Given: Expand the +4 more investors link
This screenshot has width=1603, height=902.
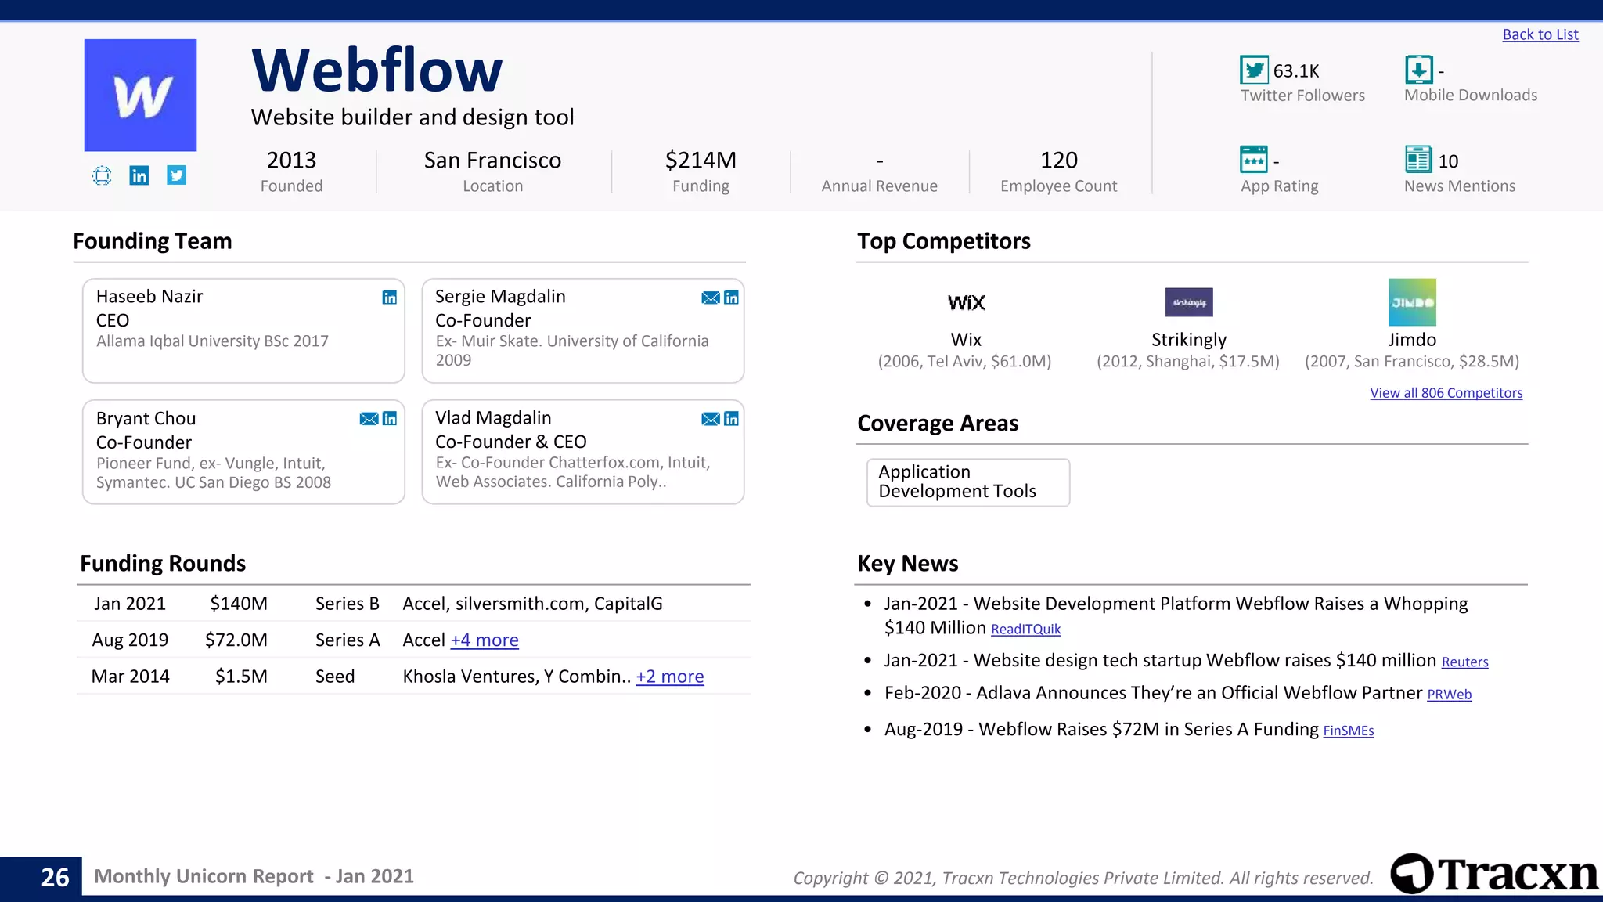Looking at the screenshot, I should (x=485, y=640).
